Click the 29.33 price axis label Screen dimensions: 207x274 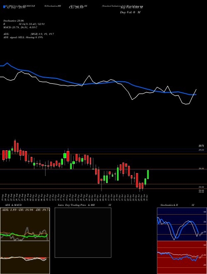[x=201, y=150]
